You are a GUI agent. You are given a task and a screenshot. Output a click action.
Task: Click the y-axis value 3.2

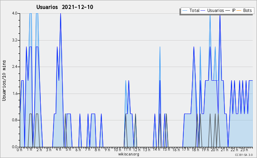coord(15,40)
